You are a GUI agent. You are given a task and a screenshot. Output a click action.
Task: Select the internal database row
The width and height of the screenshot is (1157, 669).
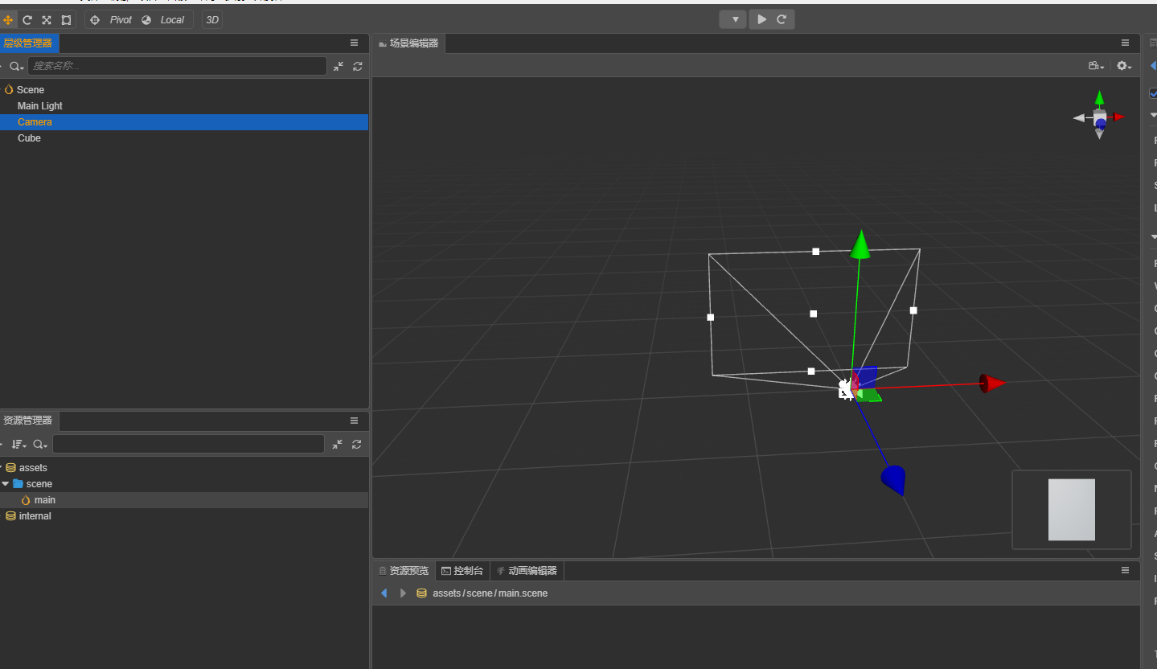click(184, 516)
